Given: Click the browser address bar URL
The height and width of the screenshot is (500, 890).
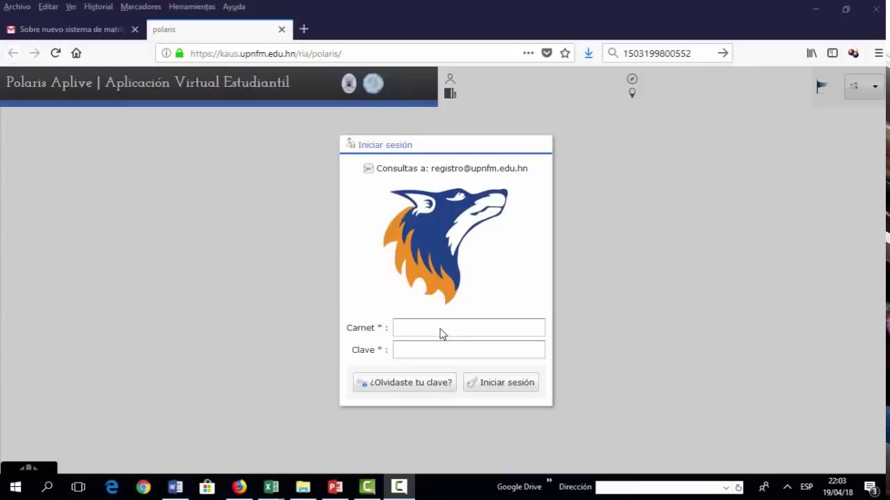Looking at the screenshot, I should [x=266, y=53].
